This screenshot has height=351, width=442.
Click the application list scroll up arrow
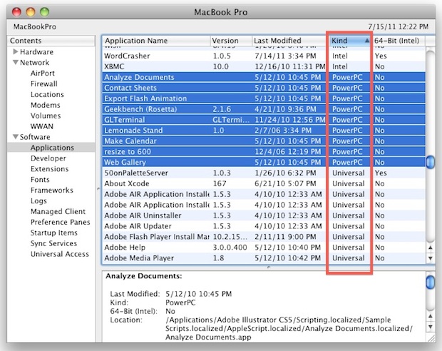pos(431,248)
